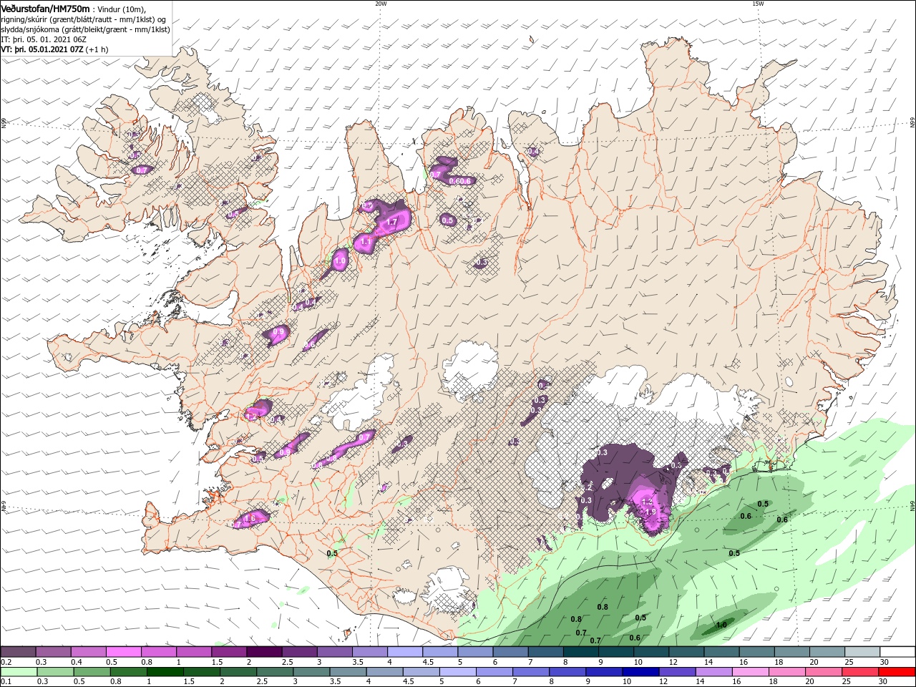This screenshot has height=687, width=916.
Task: Click the '30' label under the top legend row
Action: pyautogui.click(x=884, y=662)
